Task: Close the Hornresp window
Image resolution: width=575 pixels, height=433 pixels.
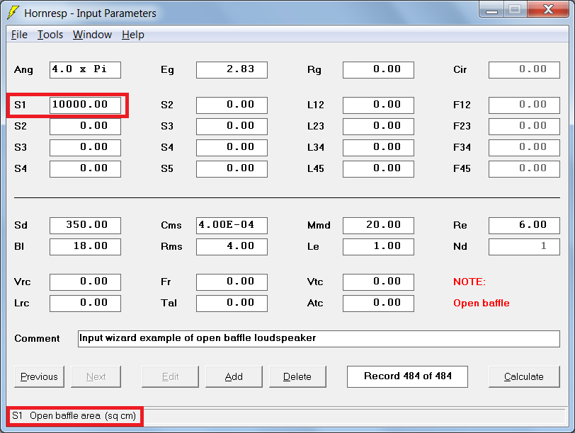Action: click(548, 9)
